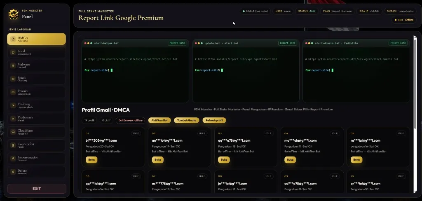This screenshot has width=422, height=201.
Task: Click email ad***a78 in profile 09
Action: tap(300, 184)
